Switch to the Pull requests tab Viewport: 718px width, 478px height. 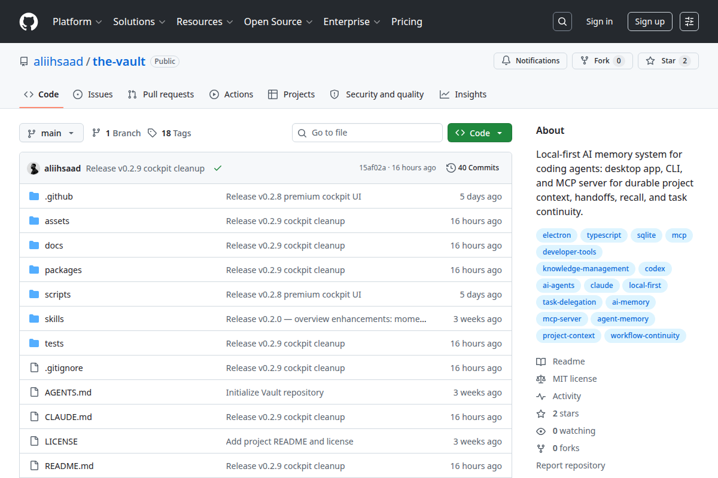tap(161, 94)
